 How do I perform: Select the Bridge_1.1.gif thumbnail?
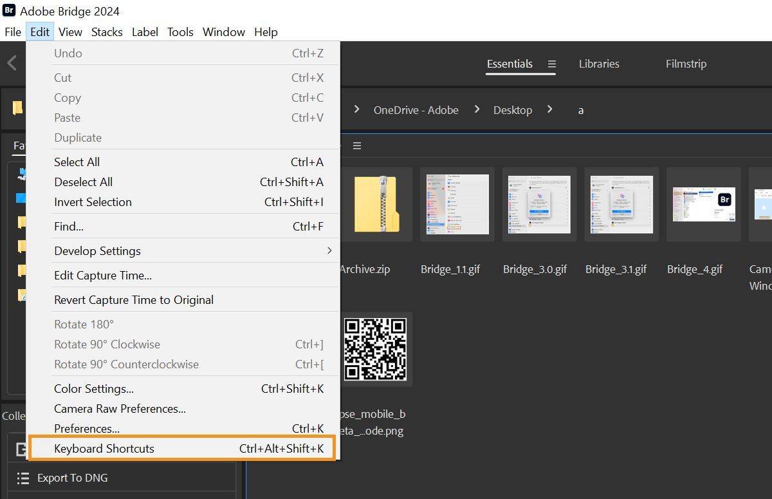tap(457, 204)
